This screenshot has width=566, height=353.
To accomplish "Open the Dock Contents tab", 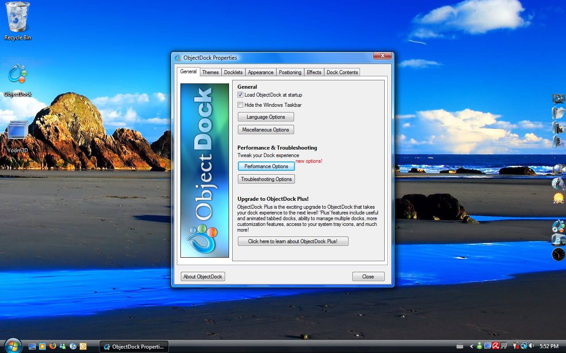I will [342, 72].
